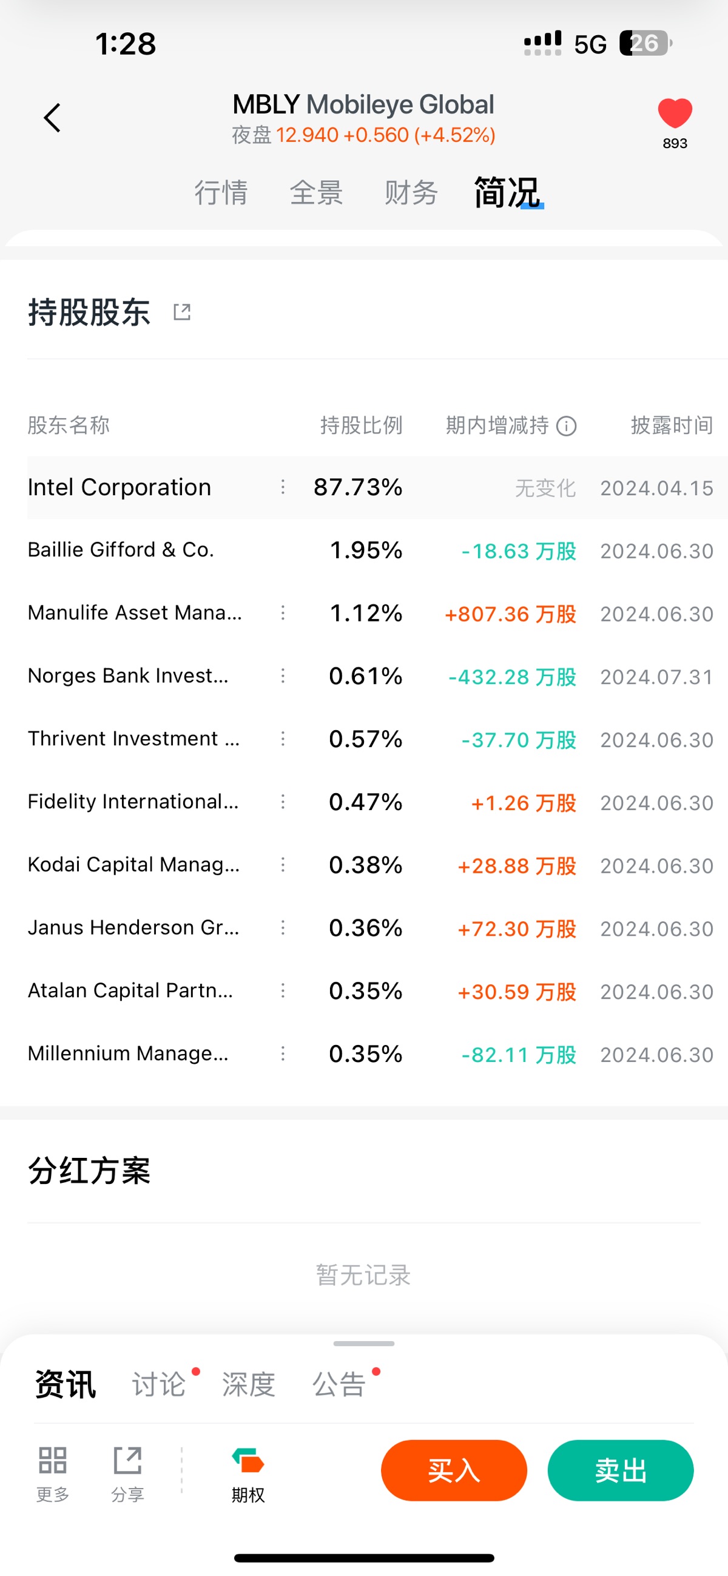Tap the back arrow icon
728x1576 pixels.
click(x=53, y=118)
